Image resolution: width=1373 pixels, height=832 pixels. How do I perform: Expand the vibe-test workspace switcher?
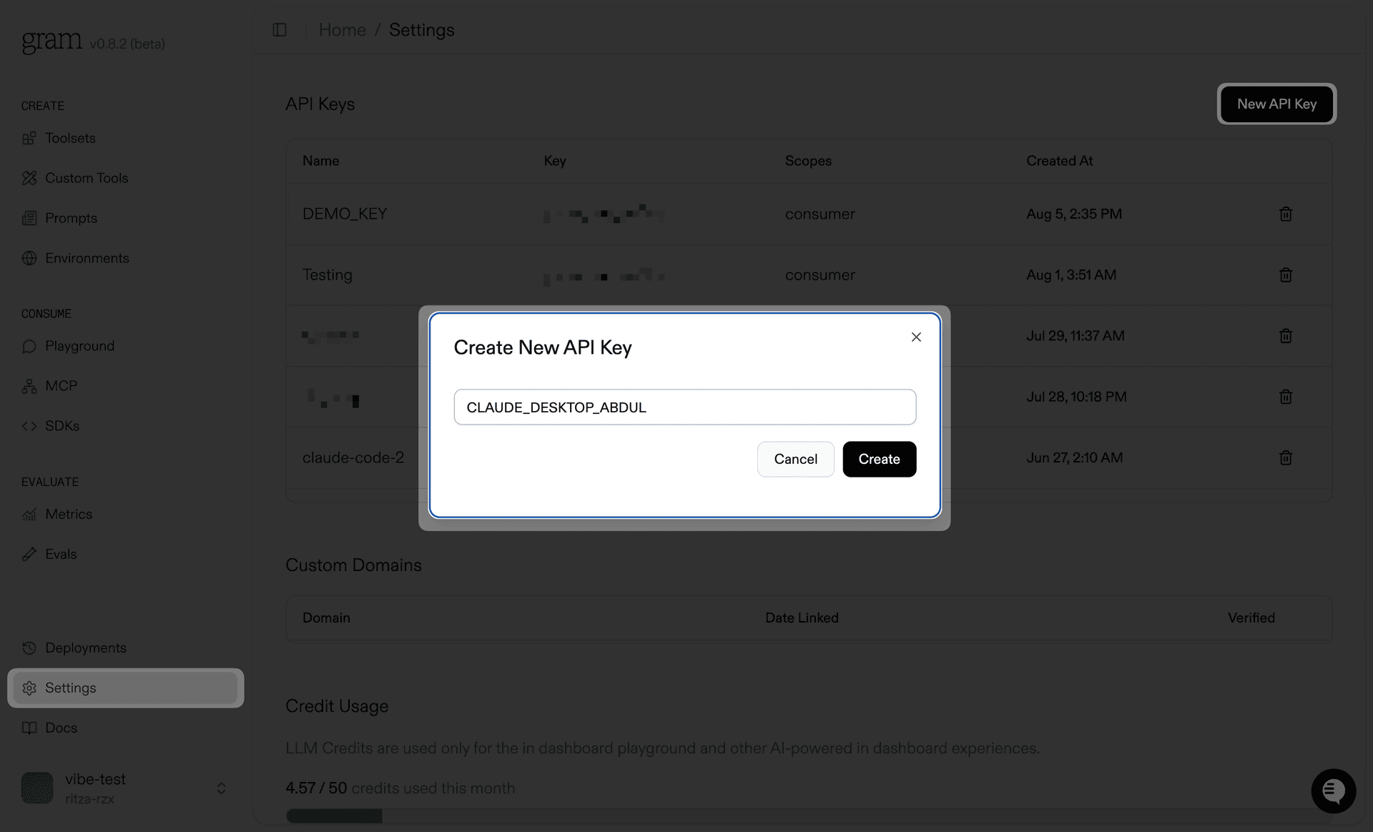tap(220, 788)
